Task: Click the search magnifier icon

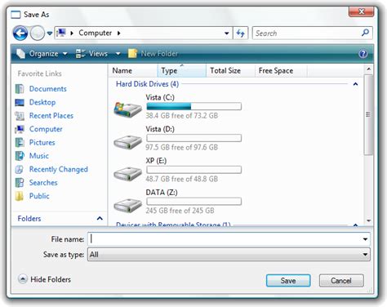Action: pos(365,33)
